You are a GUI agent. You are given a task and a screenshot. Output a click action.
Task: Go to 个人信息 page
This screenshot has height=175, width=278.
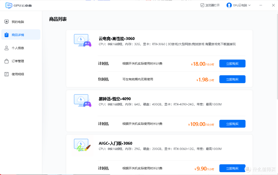pyautogui.click(x=21, y=48)
